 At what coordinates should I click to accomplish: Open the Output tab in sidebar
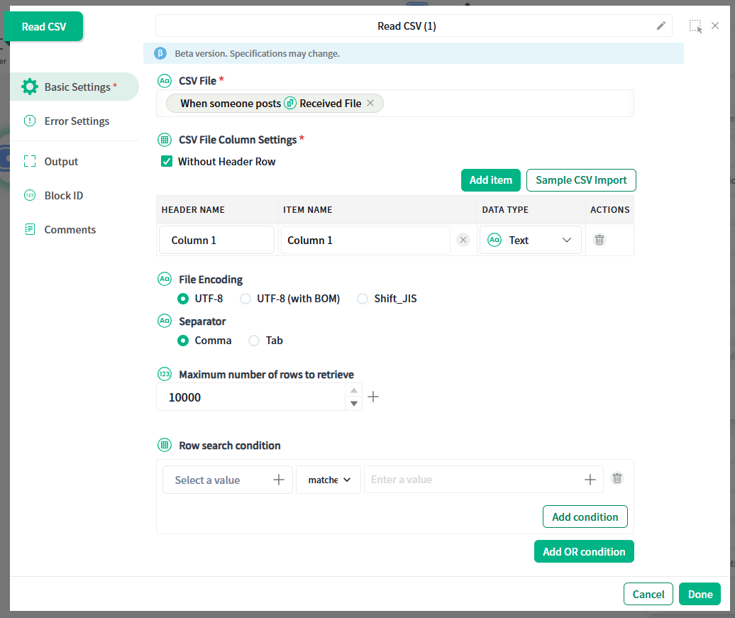[61, 162]
